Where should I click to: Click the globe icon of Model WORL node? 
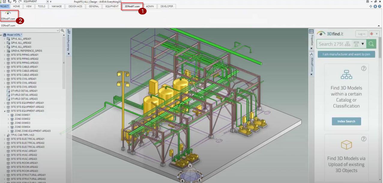5,35
